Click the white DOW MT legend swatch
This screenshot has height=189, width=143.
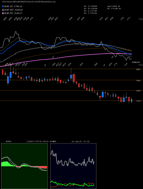pos(3,10)
